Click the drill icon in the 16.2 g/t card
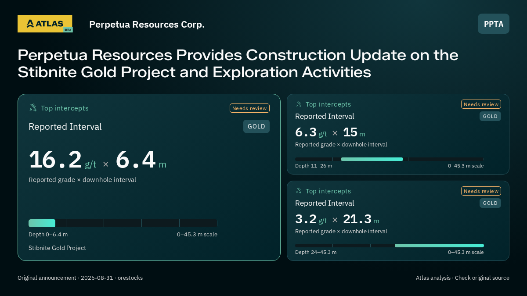The width and height of the screenshot is (527, 296). 33,108
